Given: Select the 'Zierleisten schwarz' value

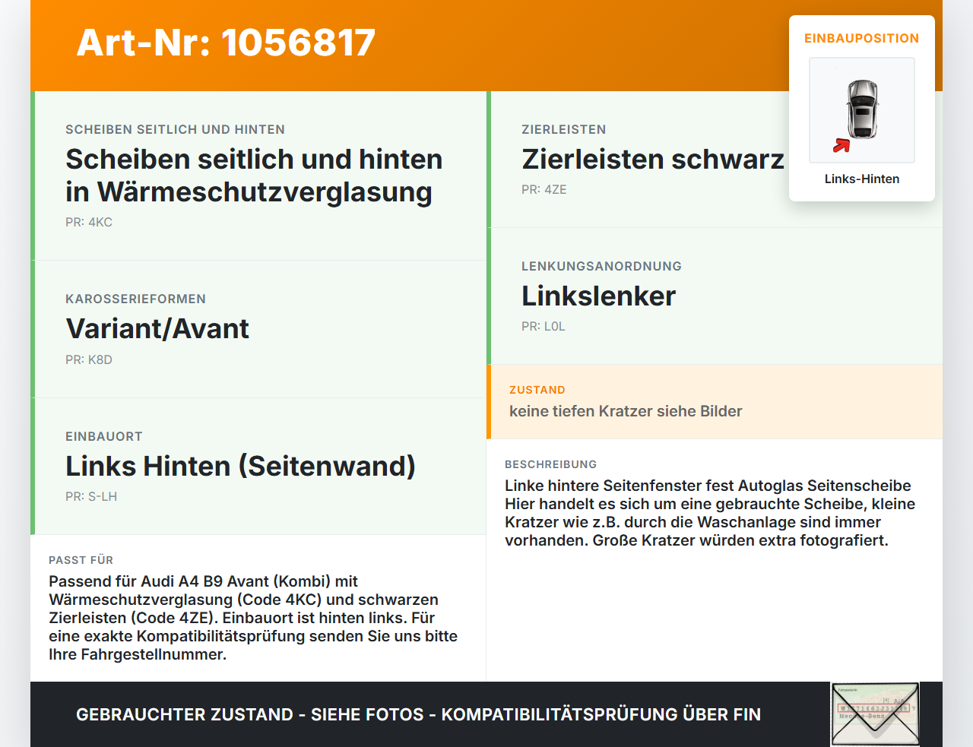Looking at the screenshot, I should [x=653, y=159].
